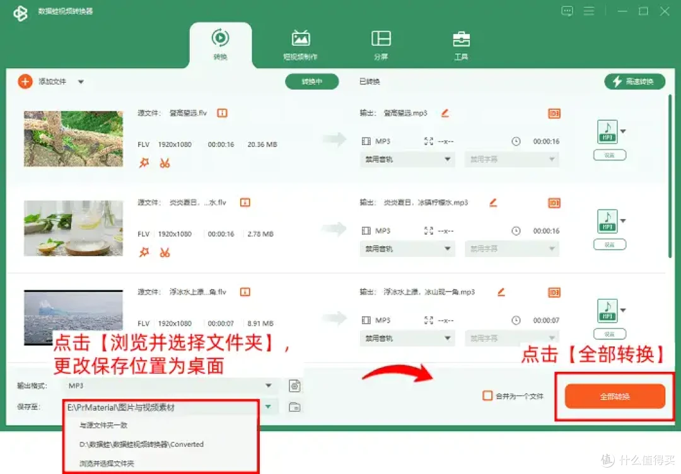This screenshot has width=681, height=474.
Task: View info for 浮冰水上漂 source file
Action: [x=245, y=292]
